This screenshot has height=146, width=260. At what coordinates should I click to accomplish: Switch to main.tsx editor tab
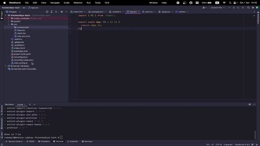click(x=149, y=12)
